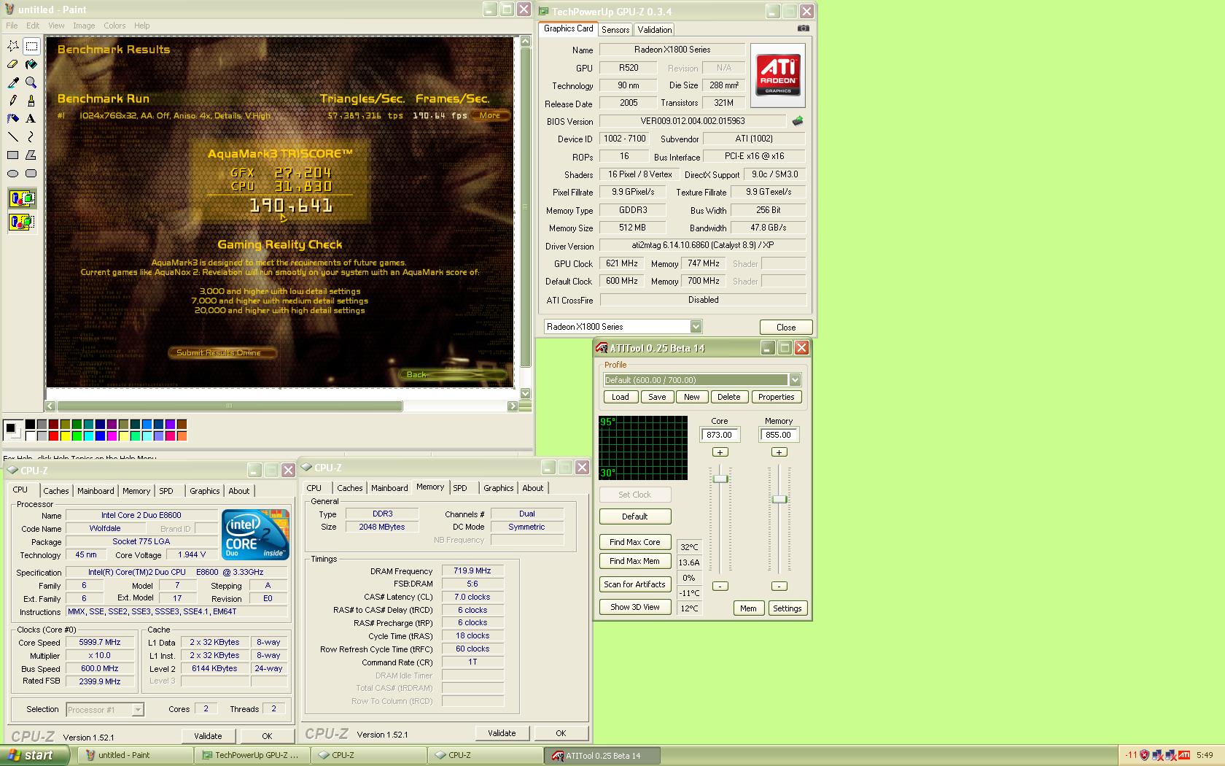
Task: Select the rectangular Select tool in Paint
Action: [x=31, y=46]
